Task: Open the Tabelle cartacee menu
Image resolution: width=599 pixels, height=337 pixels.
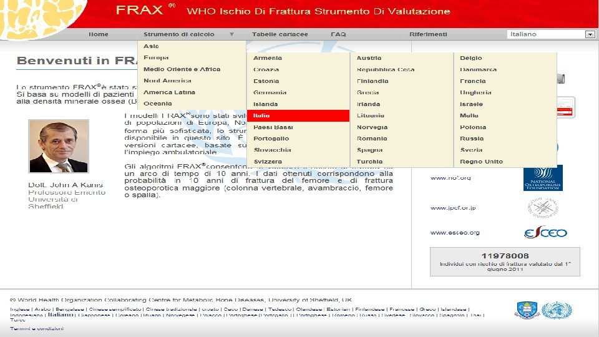Action: (x=280, y=34)
